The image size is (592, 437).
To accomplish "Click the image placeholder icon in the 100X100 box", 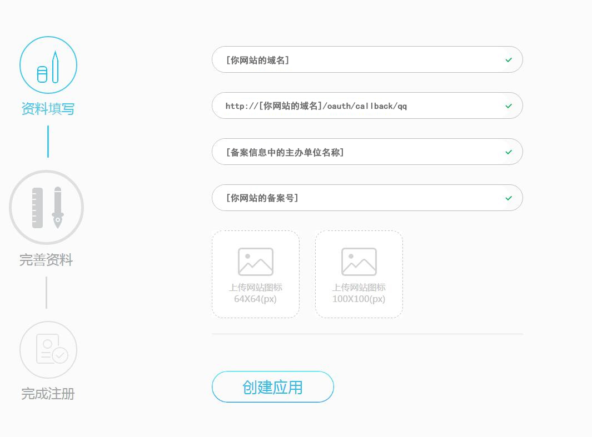I will [x=359, y=262].
